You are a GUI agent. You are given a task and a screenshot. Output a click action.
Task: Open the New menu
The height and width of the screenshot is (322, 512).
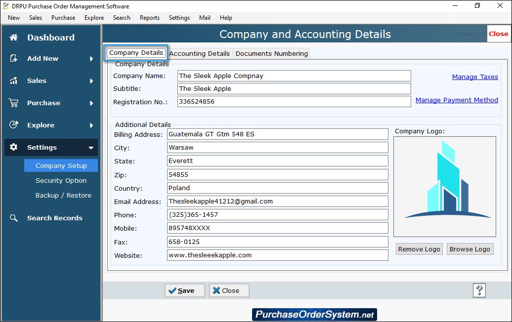tap(14, 18)
